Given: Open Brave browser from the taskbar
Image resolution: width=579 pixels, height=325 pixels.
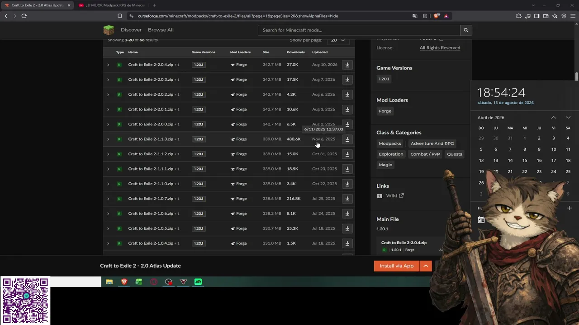Looking at the screenshot, I should click(124, 282).
